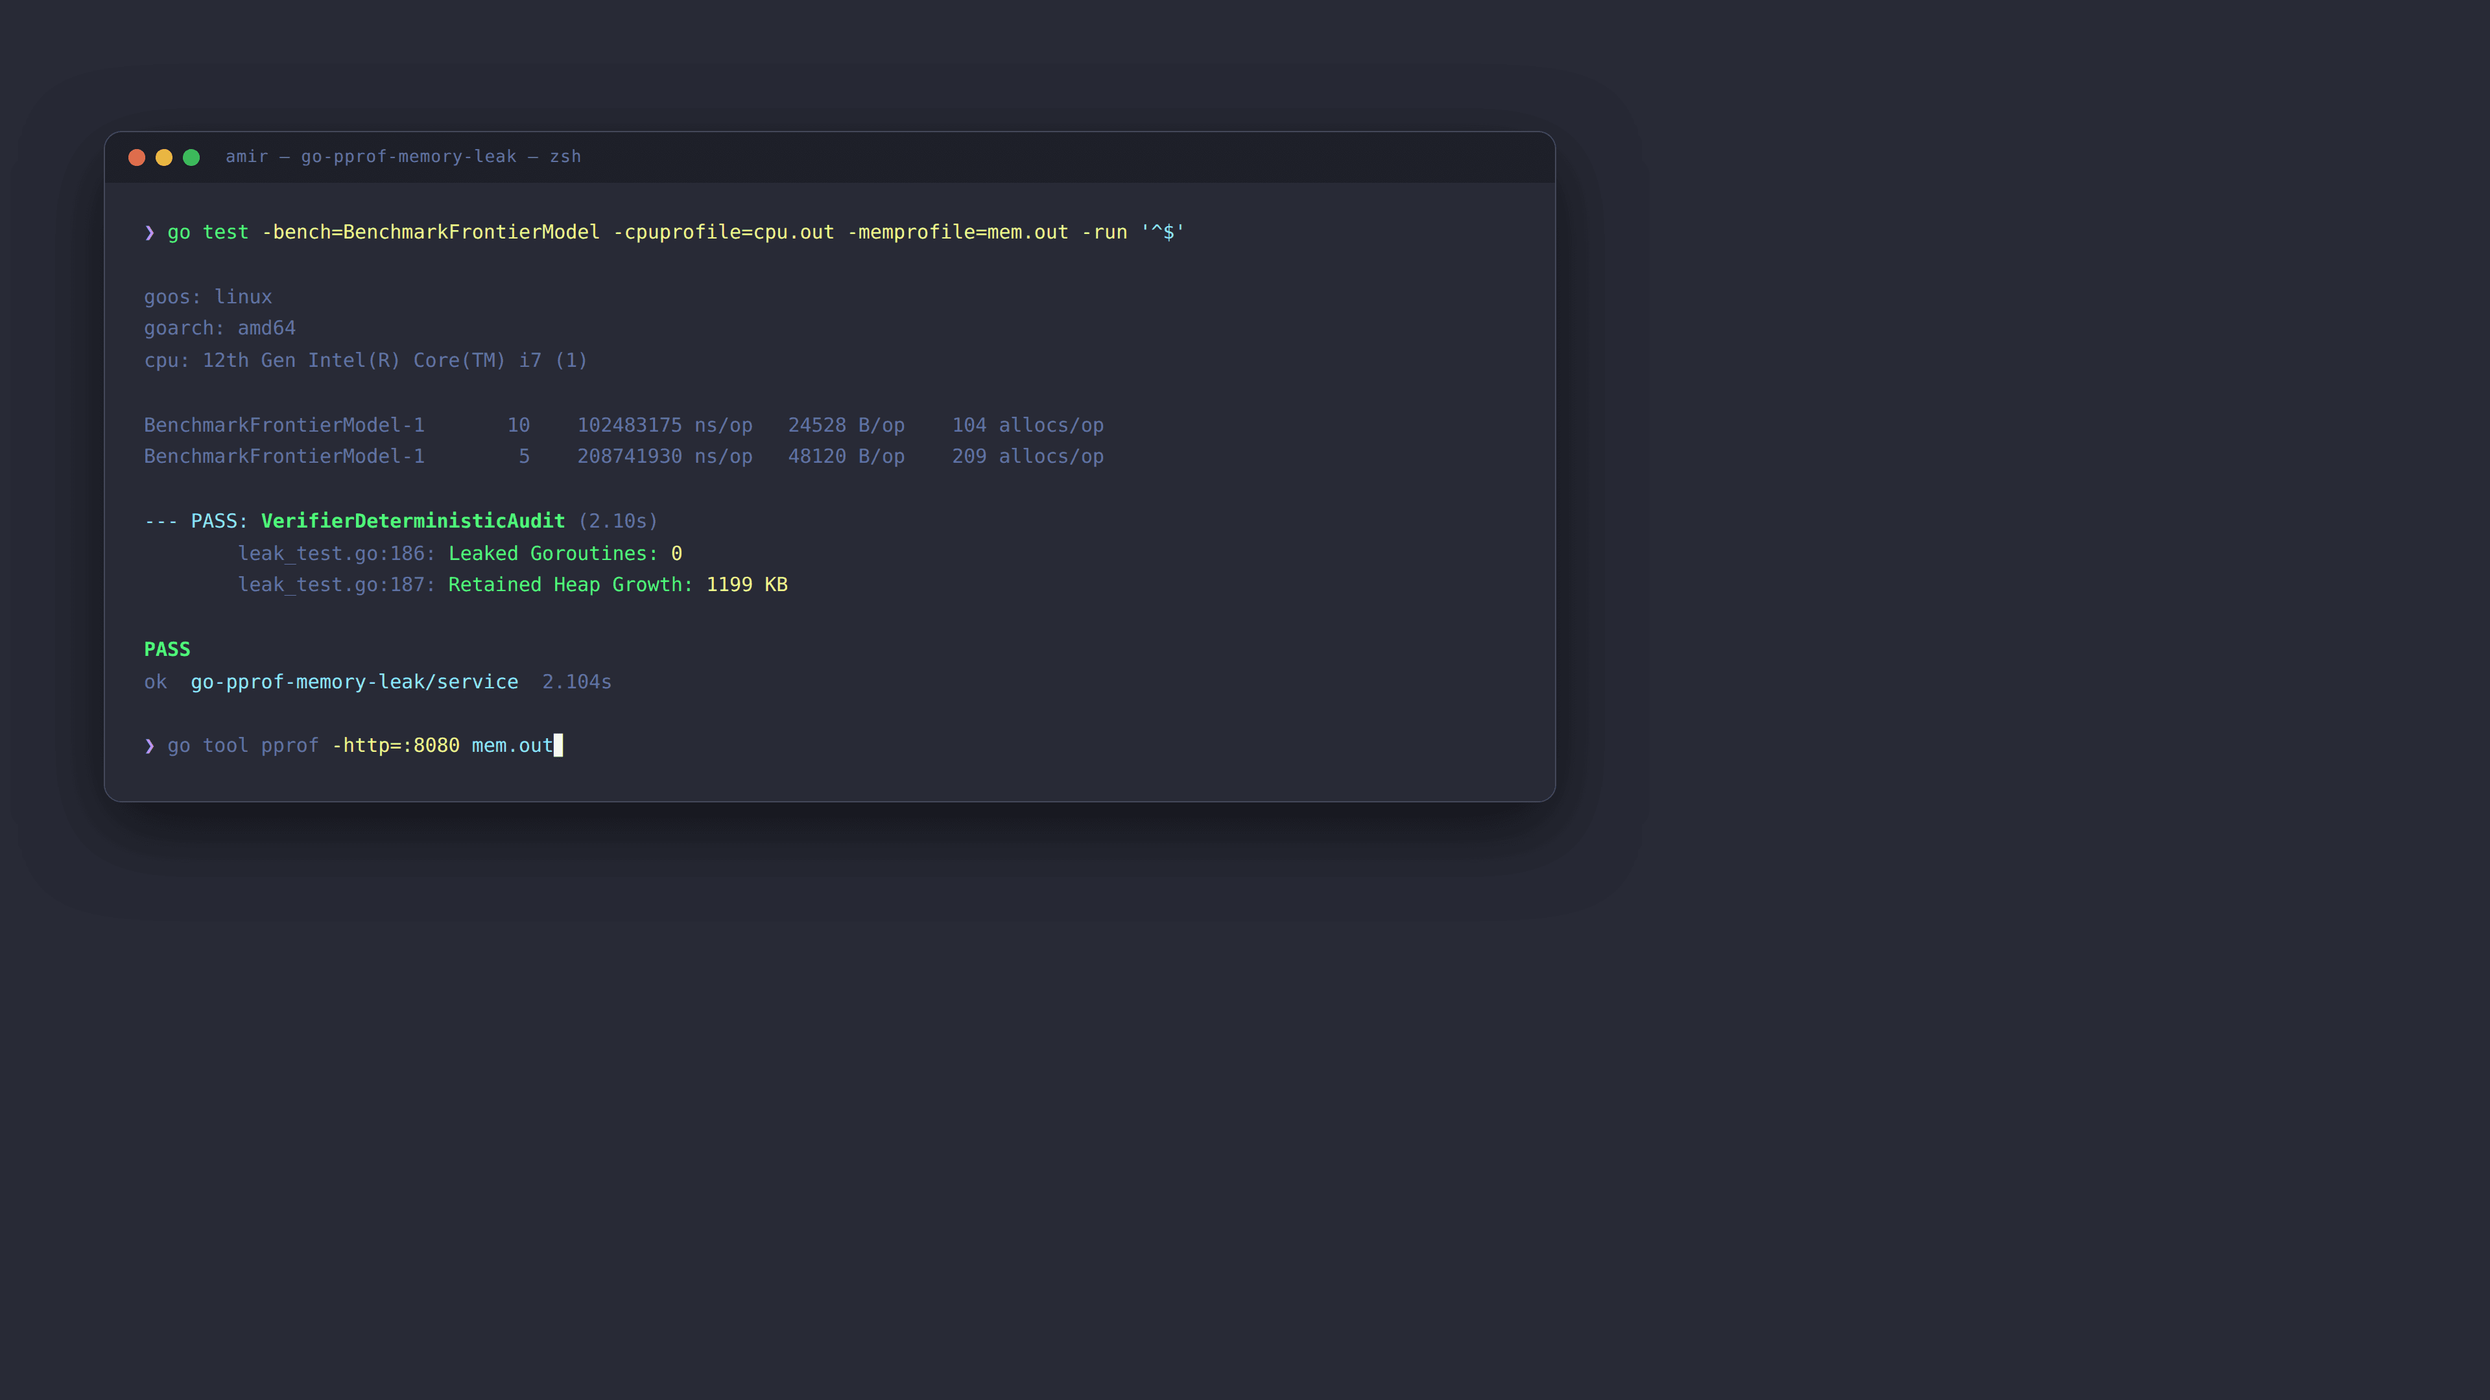Click the '-memprofile=mem.out' flag
Viewport: 2490px width, 1400px height.
coord(958,232)
